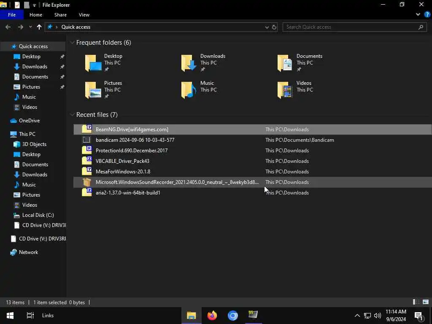Switch to the View ribbon tab
The width and height of the screenshot is (432, 324).
pos(84,15)
